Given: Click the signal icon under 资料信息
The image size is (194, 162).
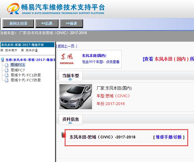Looking at the screenshot, I should (70, 123).
